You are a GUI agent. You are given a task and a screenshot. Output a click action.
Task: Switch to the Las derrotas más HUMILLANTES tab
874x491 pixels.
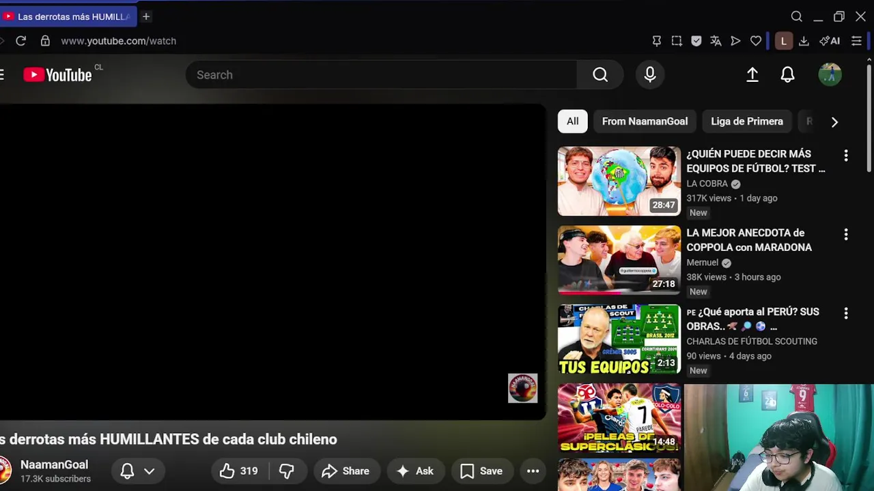[x=67, y=16]
